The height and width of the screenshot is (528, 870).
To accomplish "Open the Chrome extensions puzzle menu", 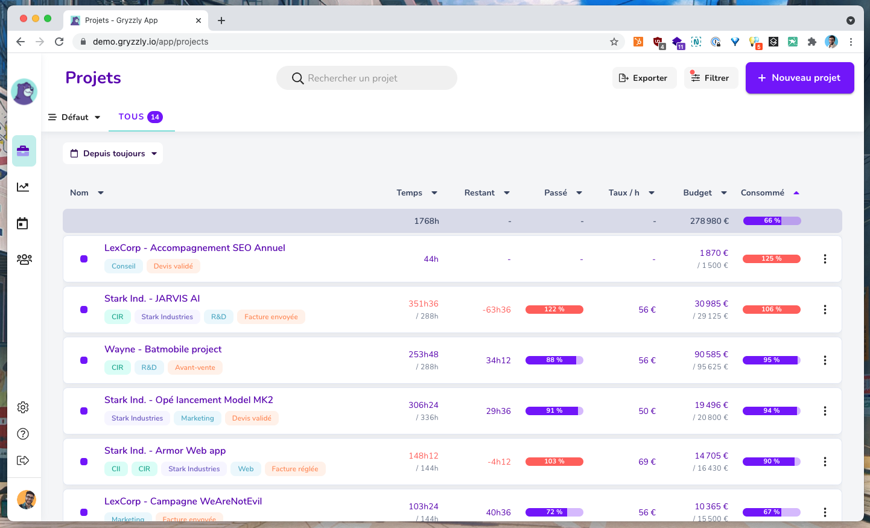I will pyautogui.click(x=812, y=42).
